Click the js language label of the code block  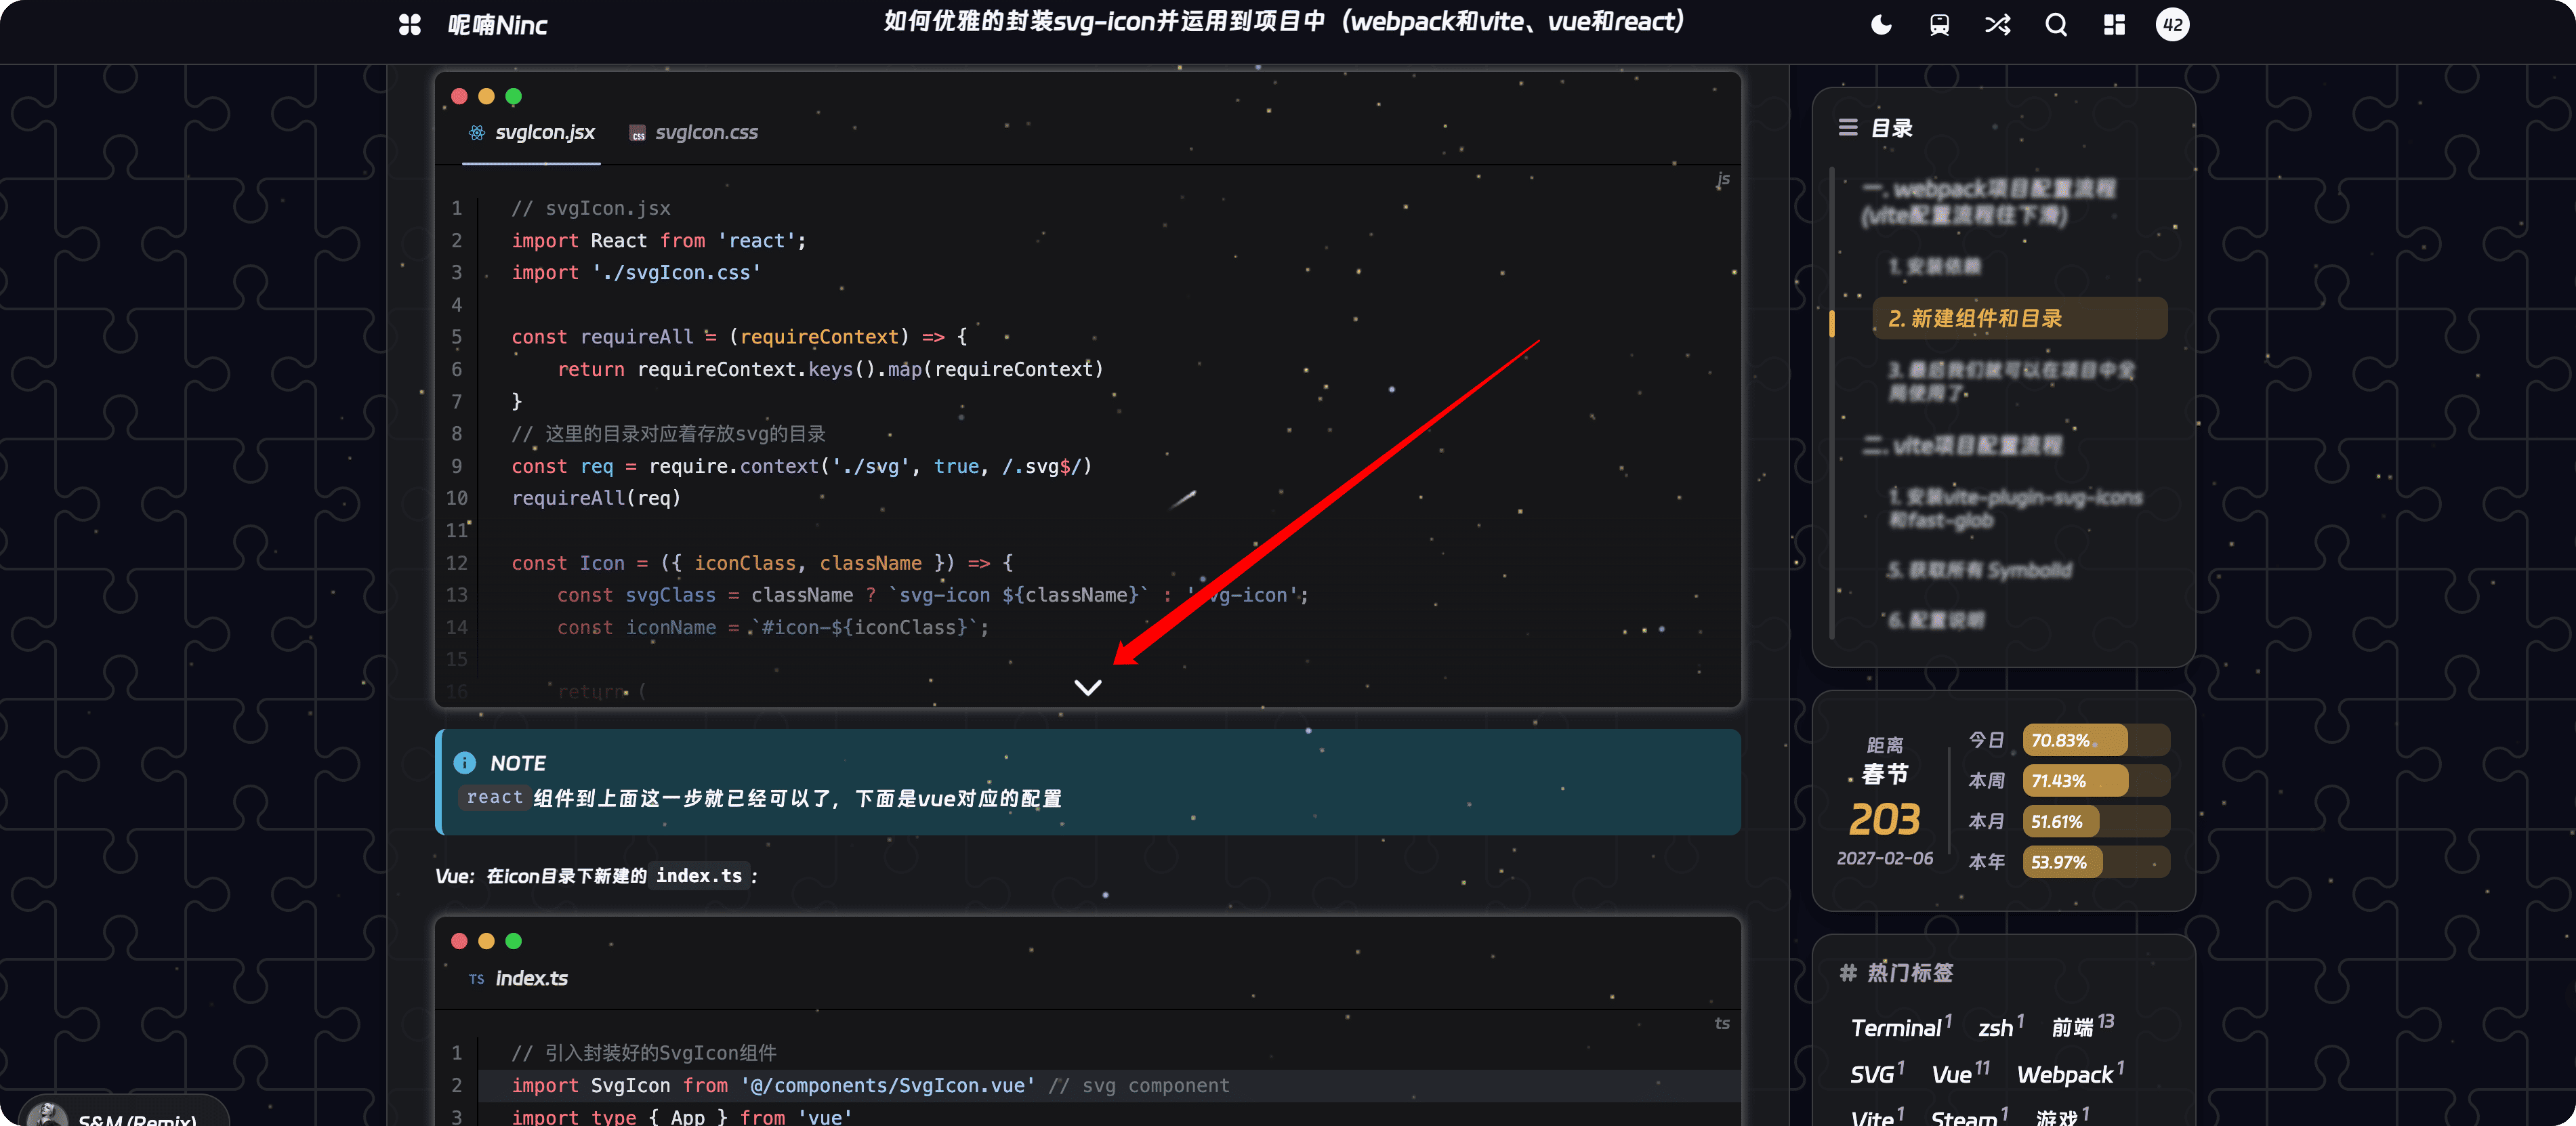coord(1722,179)
